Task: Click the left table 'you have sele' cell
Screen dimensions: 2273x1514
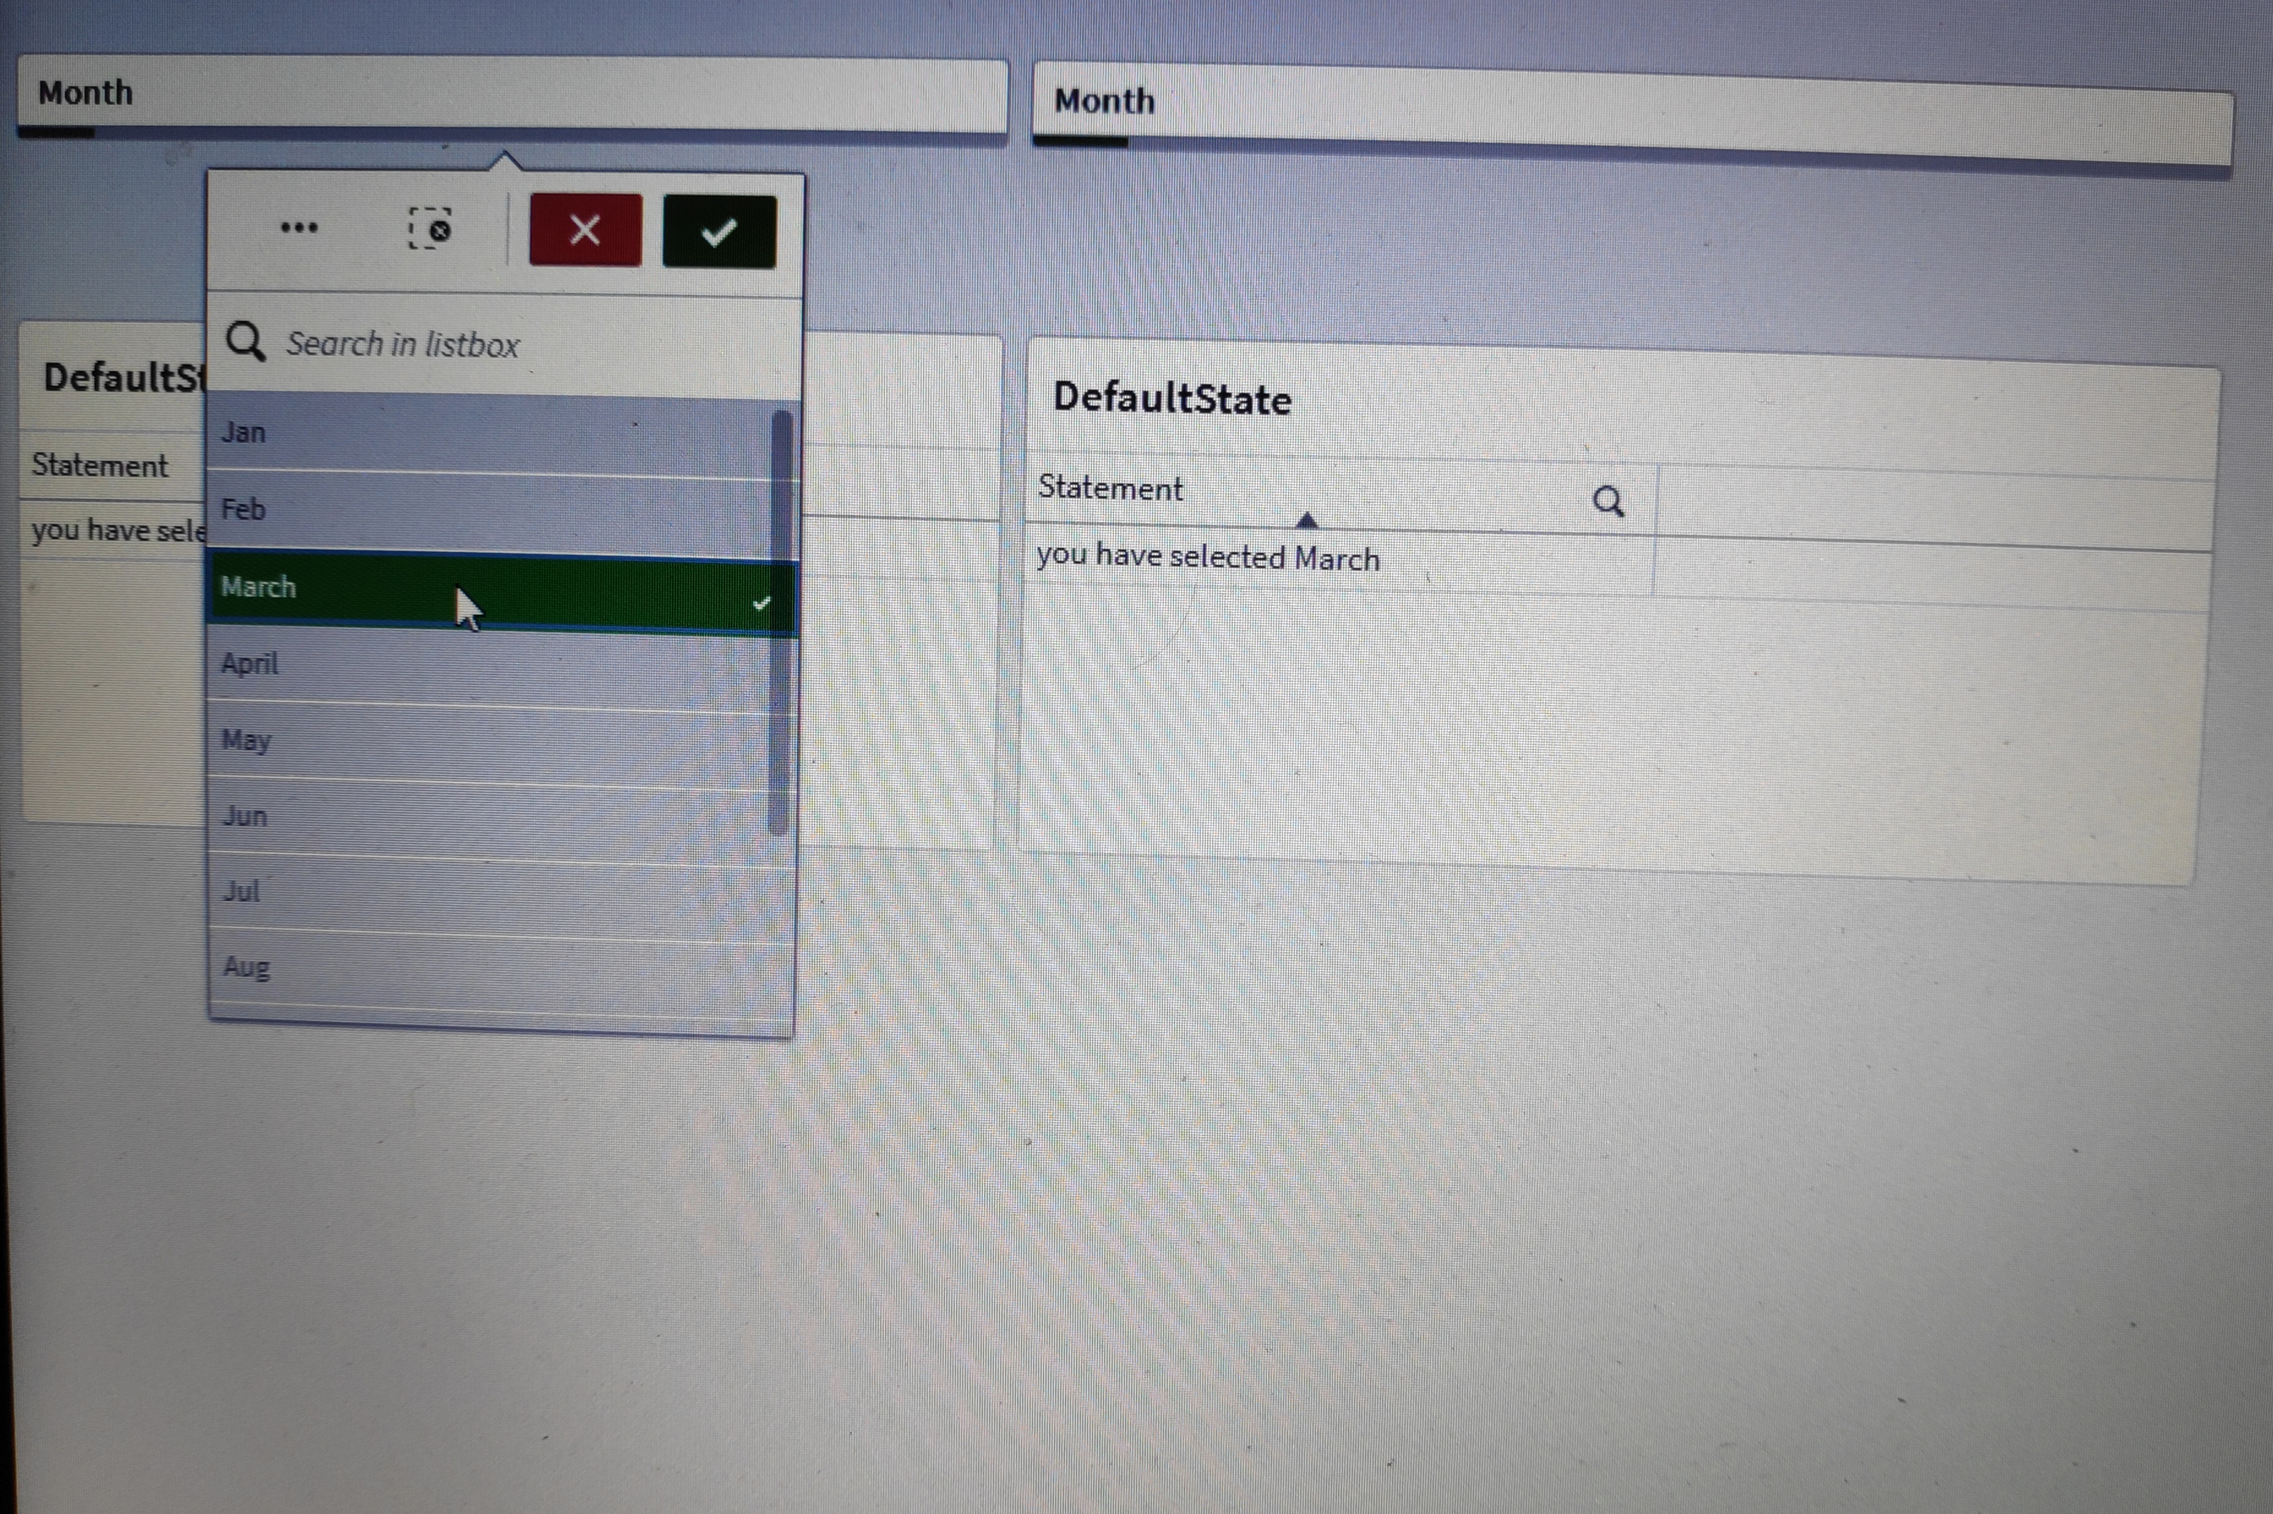Action: pyautogui.click(x=118, y=530)
